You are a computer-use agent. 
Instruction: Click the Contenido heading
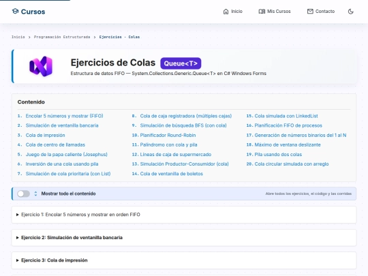click(31, 102)
